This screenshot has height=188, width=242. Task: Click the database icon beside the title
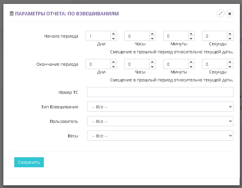[x=12, y=14]
